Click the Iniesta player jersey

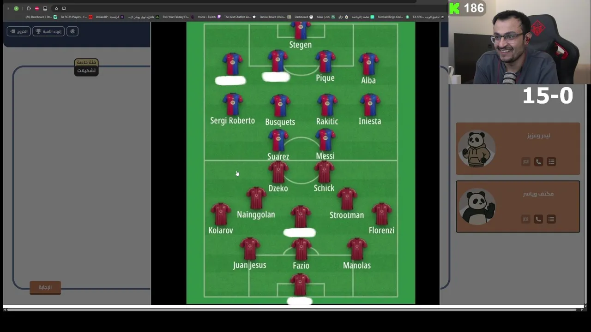coord(370,105)
